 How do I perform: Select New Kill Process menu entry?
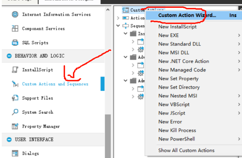(x=194, y=130)
